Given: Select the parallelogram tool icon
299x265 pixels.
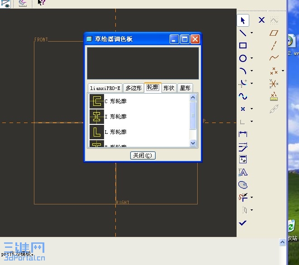Looking at the screenshot, I should pos(274,33).
